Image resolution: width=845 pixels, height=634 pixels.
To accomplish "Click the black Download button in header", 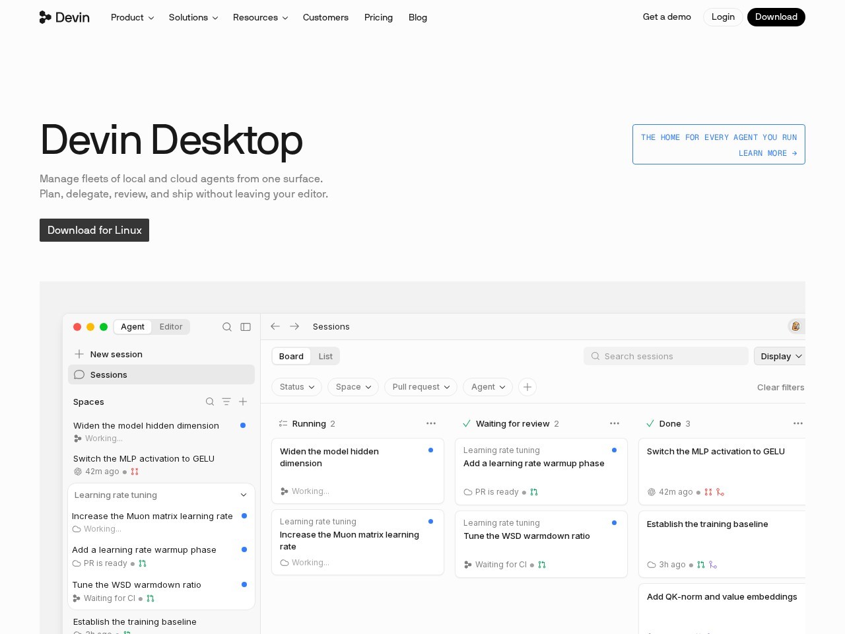I will click(776, 17).
